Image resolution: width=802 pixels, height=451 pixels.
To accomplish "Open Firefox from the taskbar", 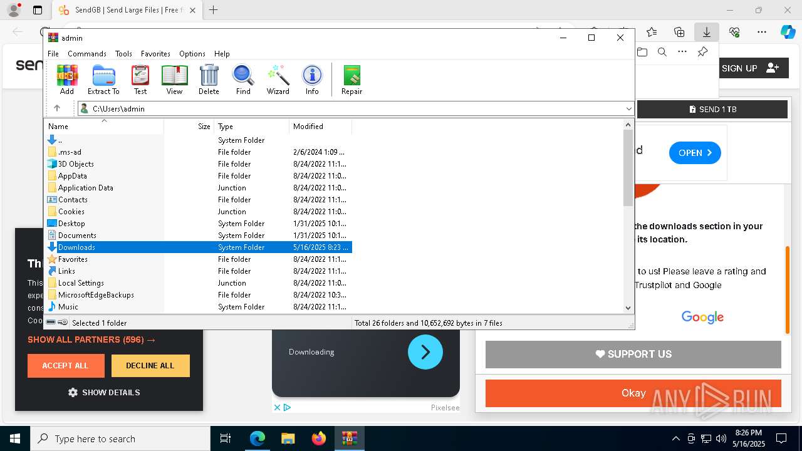I will 319,438.
